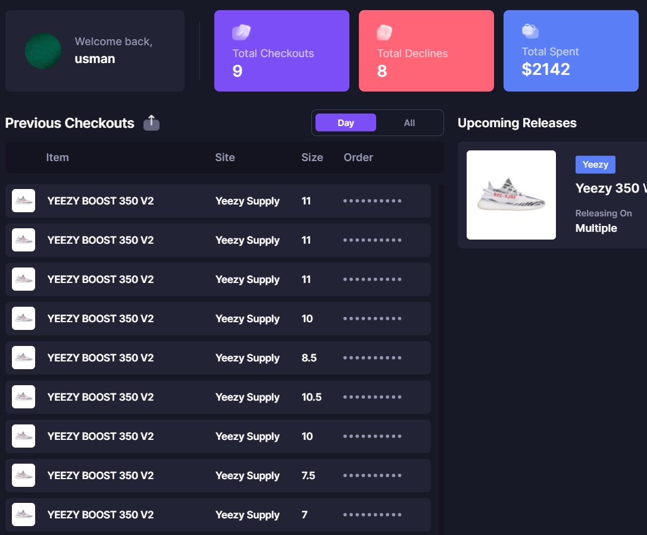Screen dimensions: 647x535
Task: Reveal hidden order number in size 7 row
Action: click(x=372, y=514)
